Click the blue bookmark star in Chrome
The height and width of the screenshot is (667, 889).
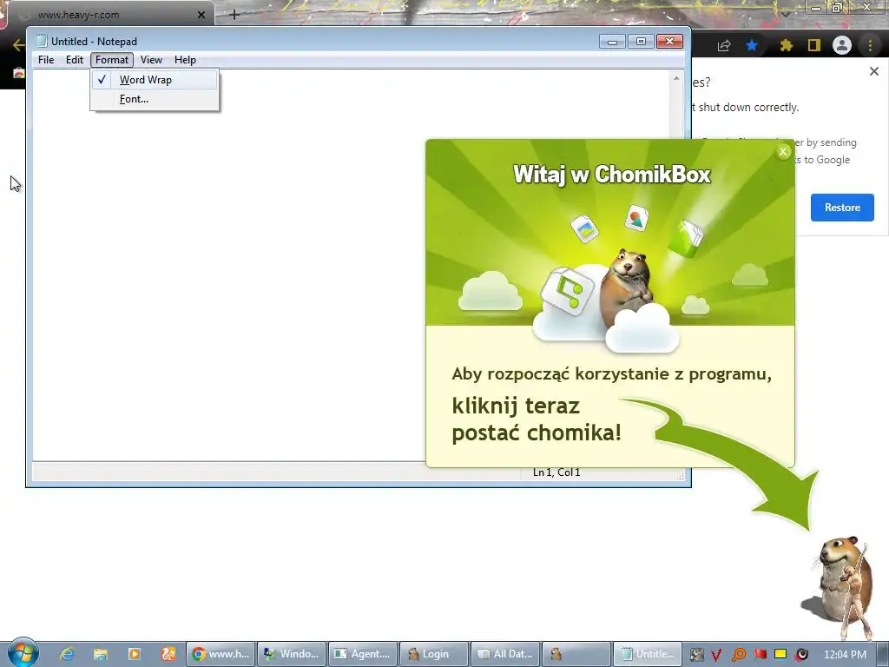(752, 45)
